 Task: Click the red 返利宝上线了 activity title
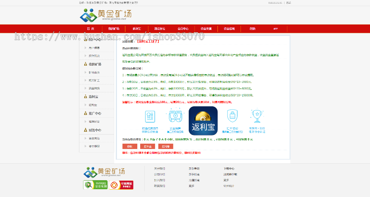click(x=148, y=41)
